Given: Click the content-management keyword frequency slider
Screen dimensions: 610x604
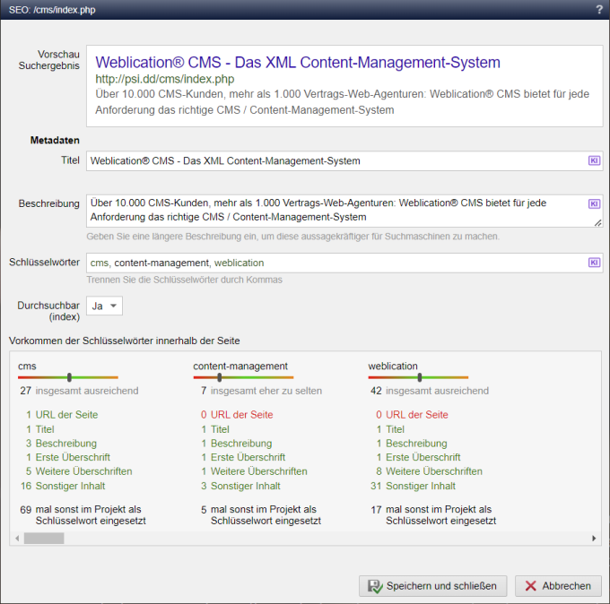Looking at the screenshot, I should 243,377.
